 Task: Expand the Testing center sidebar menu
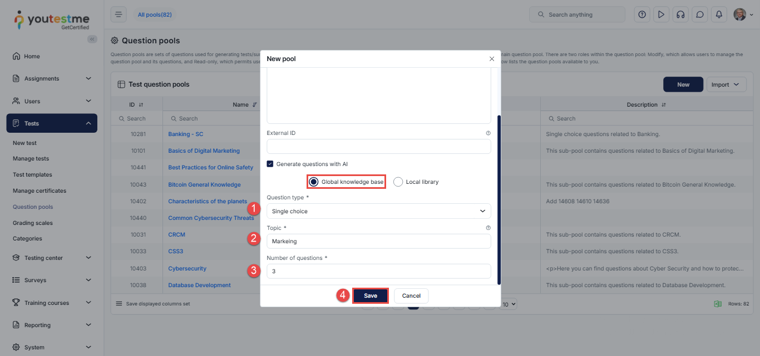click(x=52, y=258)
